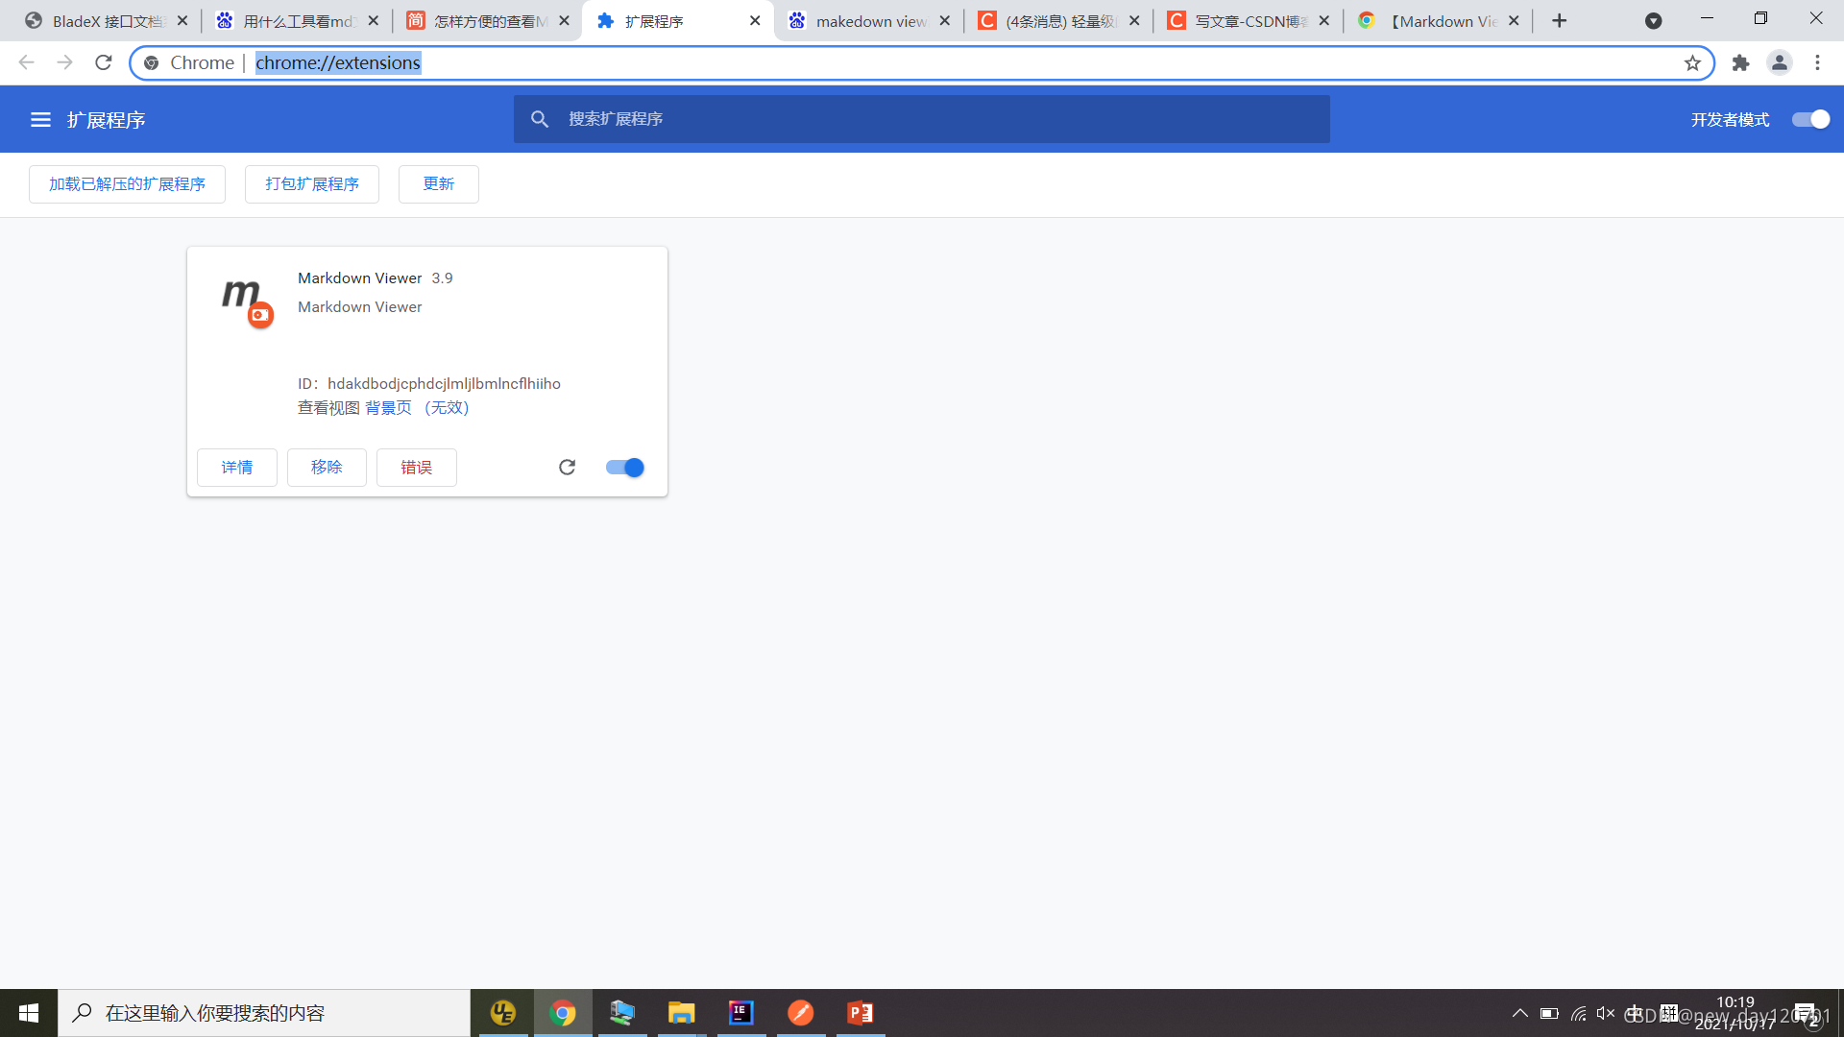Open the tab search dropdown arrow
Viewport: 1844px width, 1037px height.
click(1653, 21)
